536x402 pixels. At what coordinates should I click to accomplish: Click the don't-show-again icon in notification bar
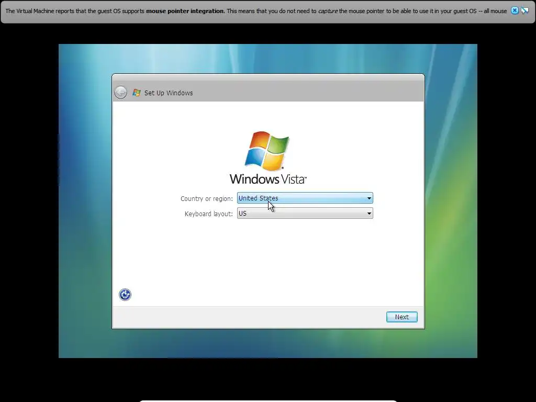pyautogui.click(x=524, y=10)
